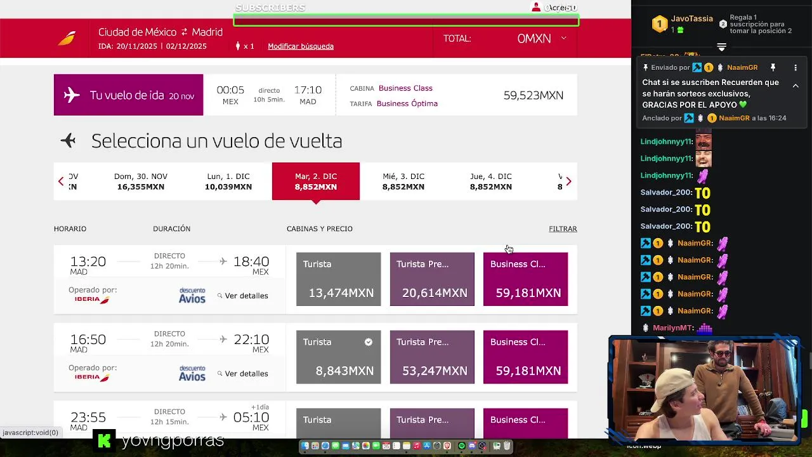Click JavoTassia username in the leaderboard

[x=692, y=19]
